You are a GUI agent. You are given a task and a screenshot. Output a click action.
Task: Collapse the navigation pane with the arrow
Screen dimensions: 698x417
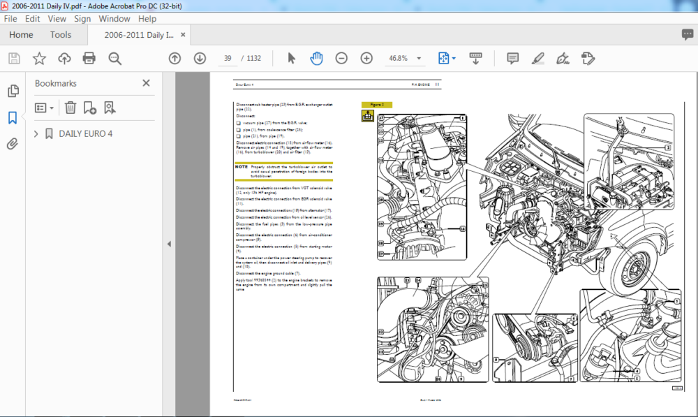pos(169,244)
